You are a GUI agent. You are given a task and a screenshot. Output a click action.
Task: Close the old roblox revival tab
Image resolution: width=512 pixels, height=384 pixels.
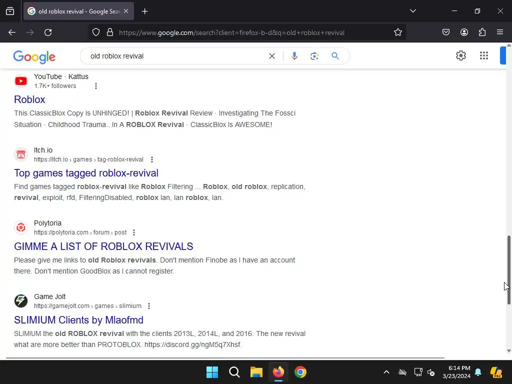(x=126, y=11)
